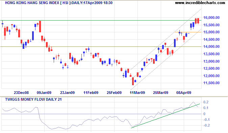Viewport: 228px width, 133px height.
Task: Click the 11Mar09 date label
Action: (x=137, y=93)
